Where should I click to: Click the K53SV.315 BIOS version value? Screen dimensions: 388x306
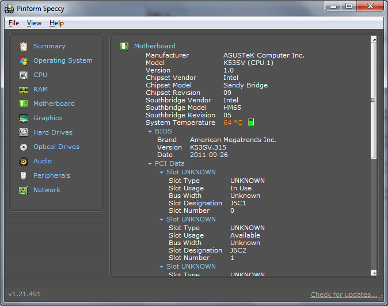click(208, 147)
